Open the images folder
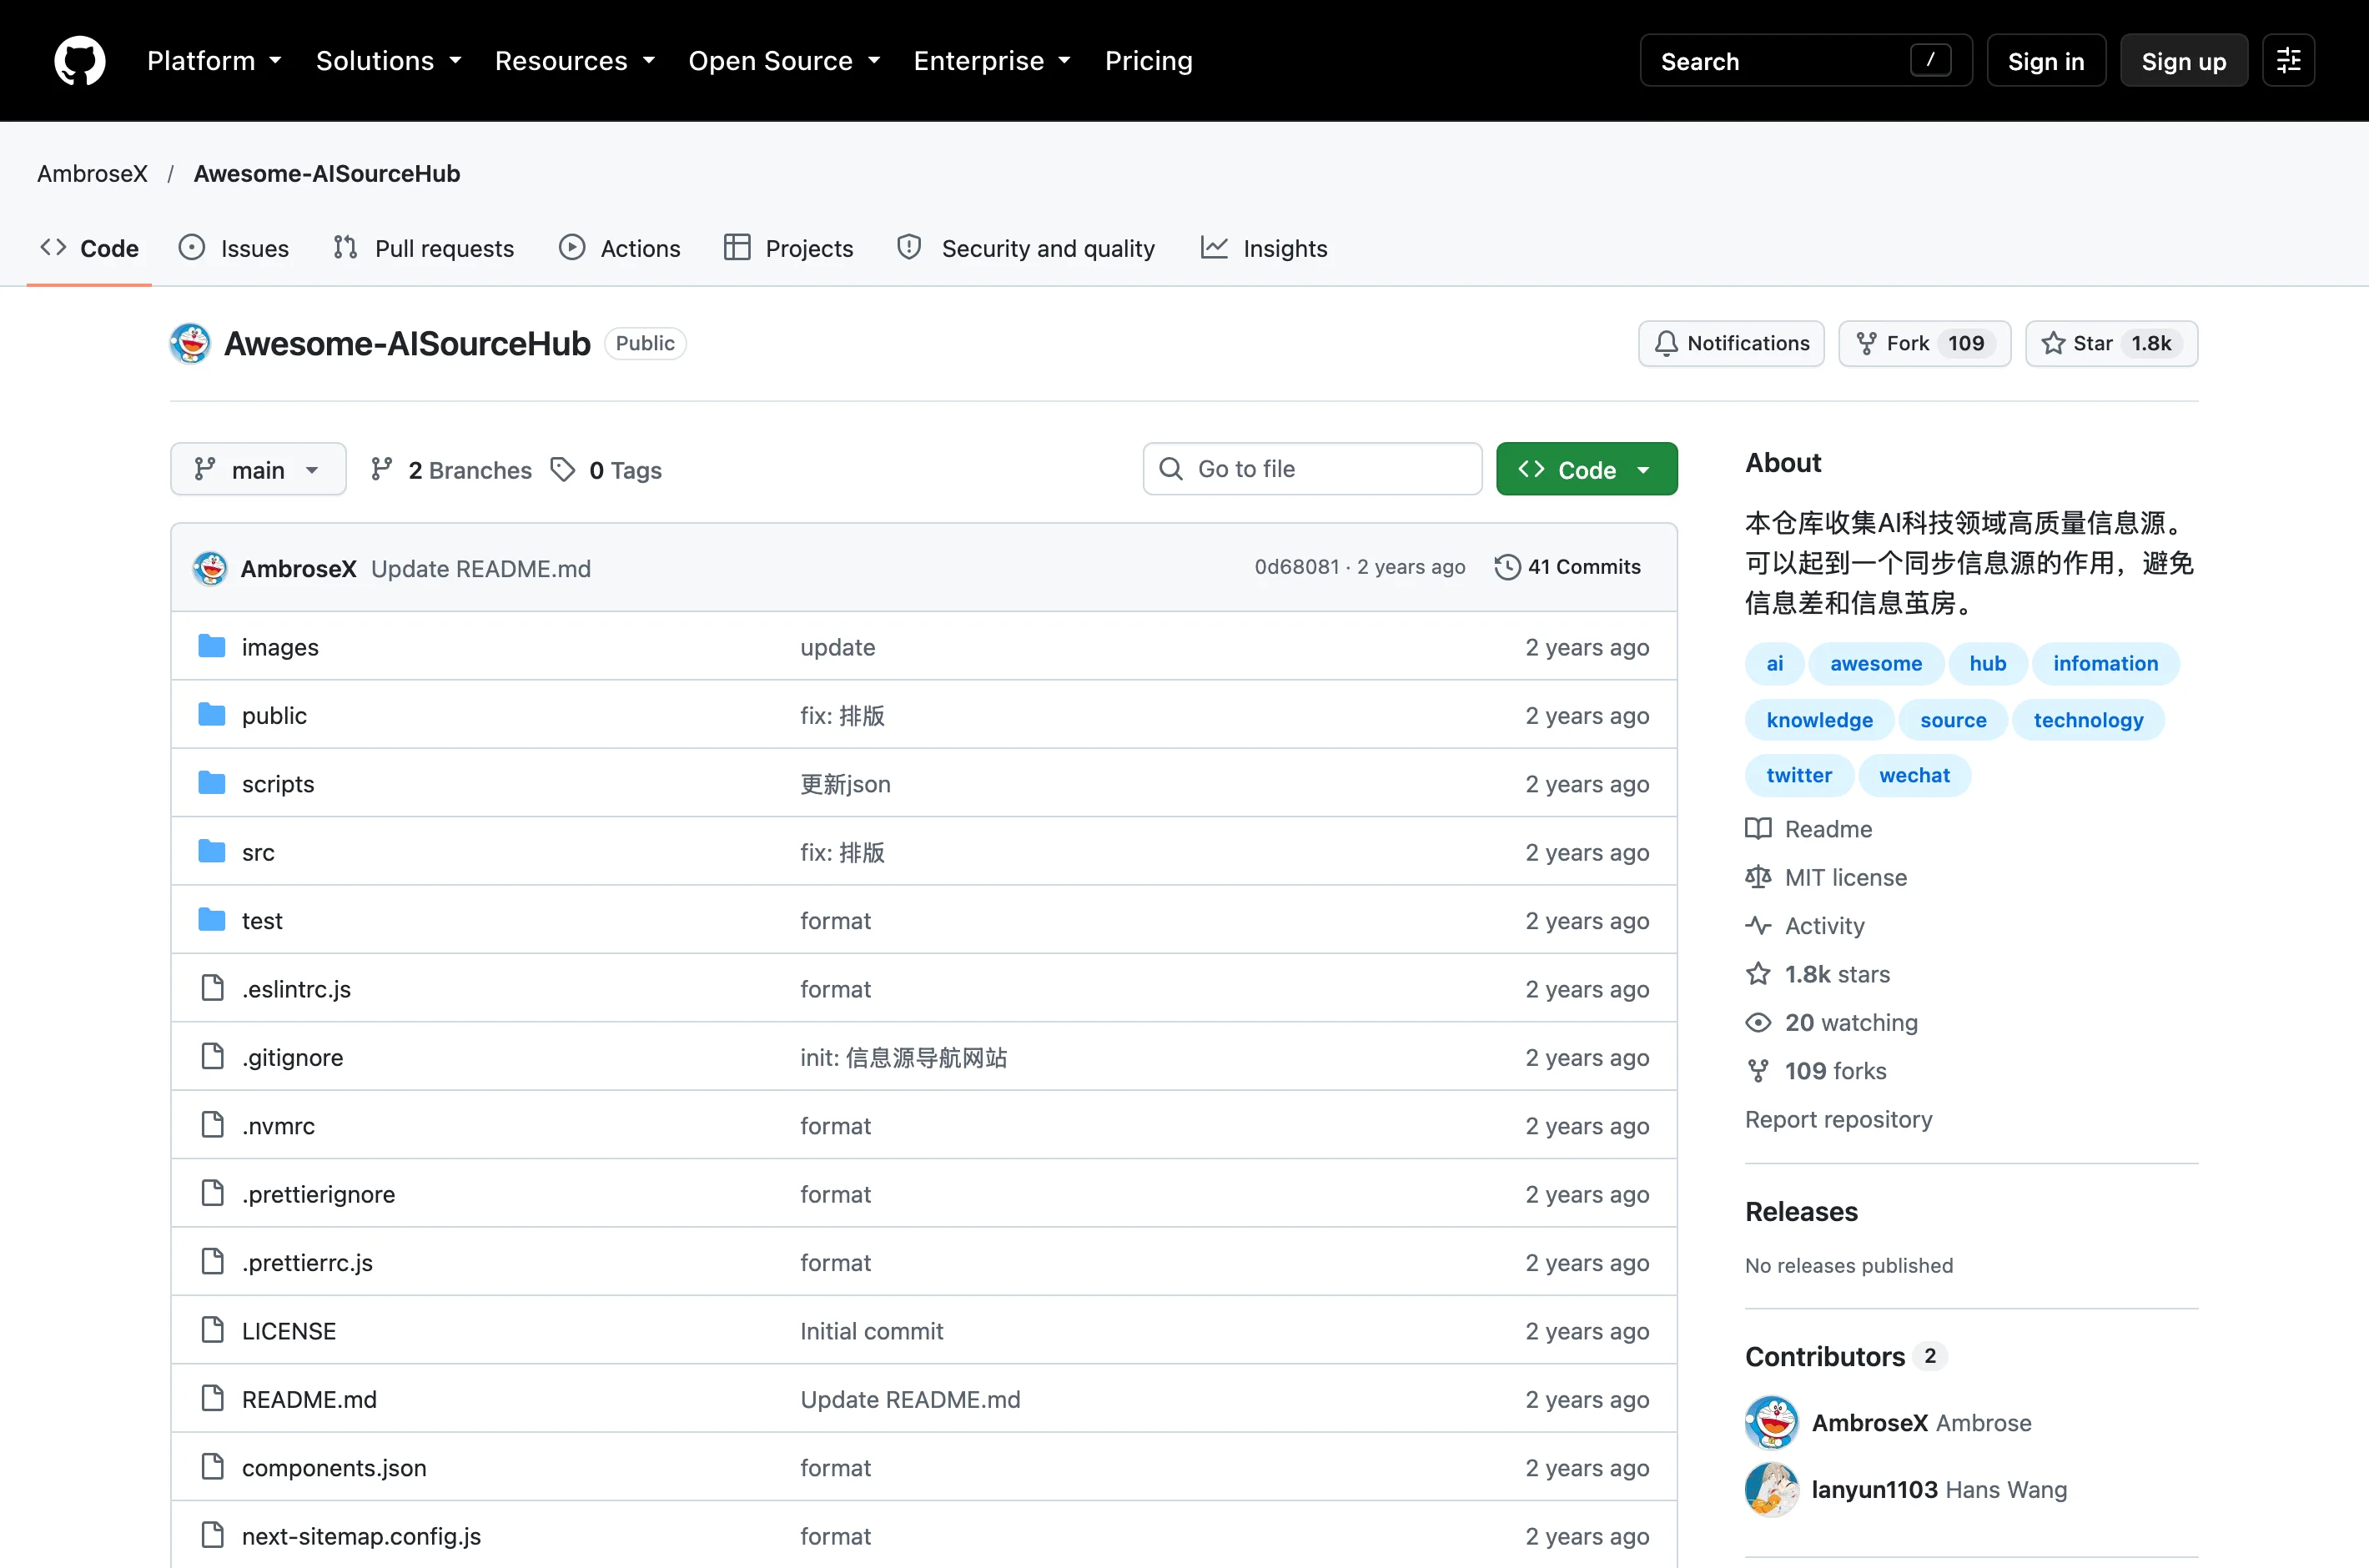Viewport: 2369px width, 1568px height. pos(280,647)
